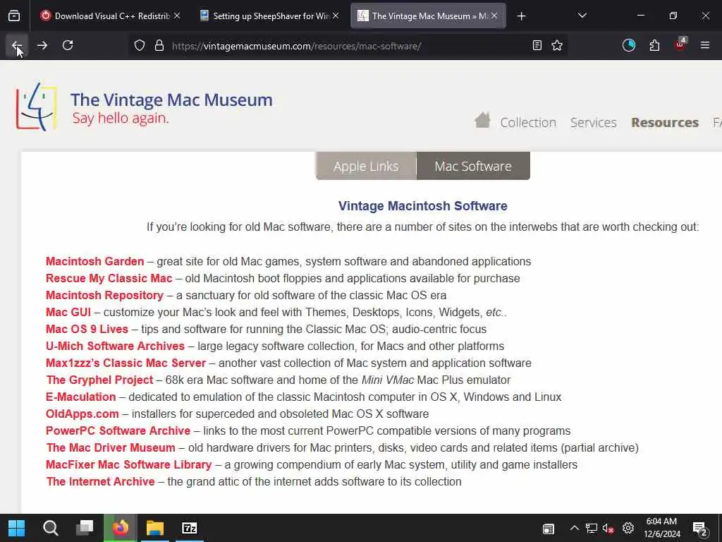Follow the OldApps.com link

click(x=82, y=414)
